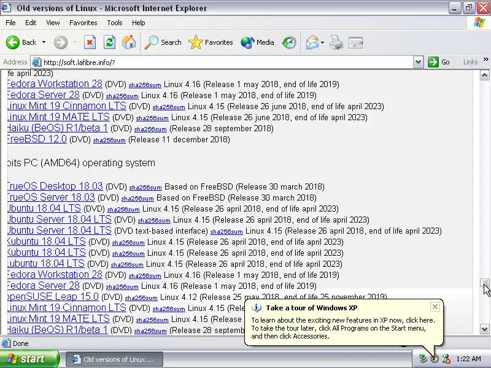Screen dimensions: 491x368
Task: Click the Internet Explorer title bar icon
Action: click(6, 7)
